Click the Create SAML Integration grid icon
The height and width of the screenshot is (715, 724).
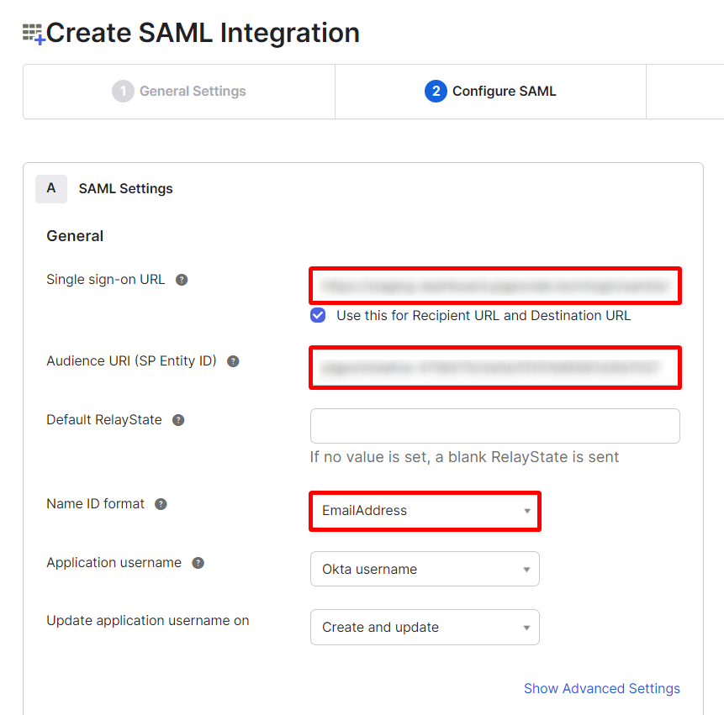click(x=34, y=34)
